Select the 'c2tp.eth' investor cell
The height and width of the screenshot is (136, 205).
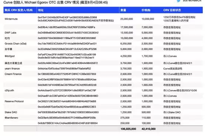[9, 91]
